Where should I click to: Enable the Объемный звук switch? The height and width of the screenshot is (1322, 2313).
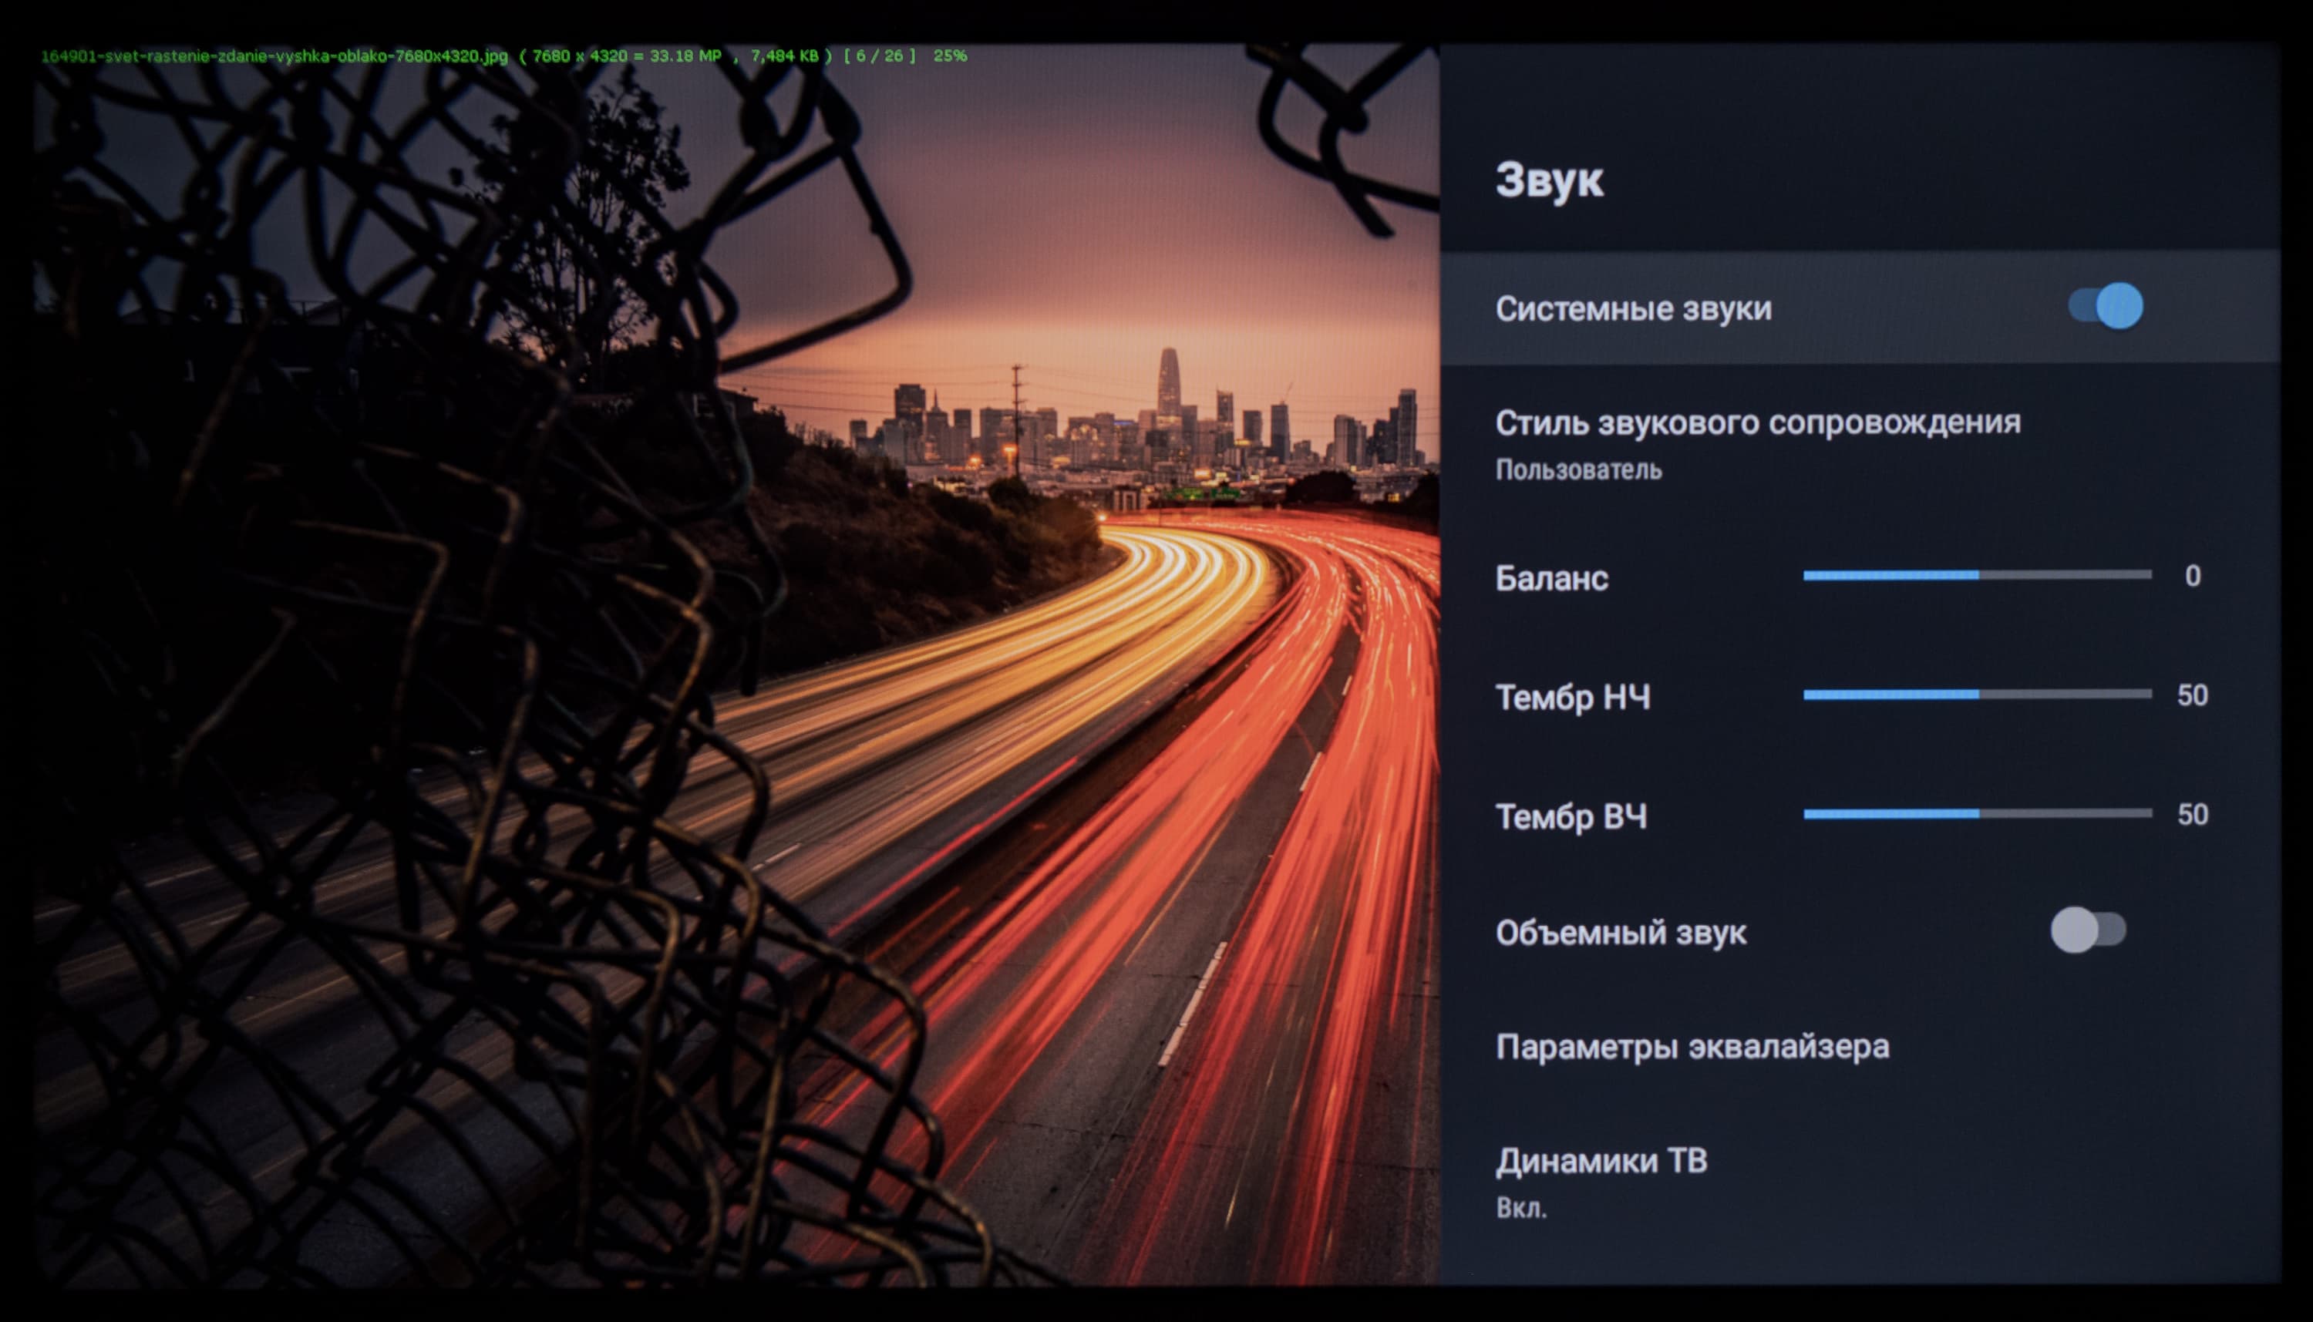pos(2087,930)
